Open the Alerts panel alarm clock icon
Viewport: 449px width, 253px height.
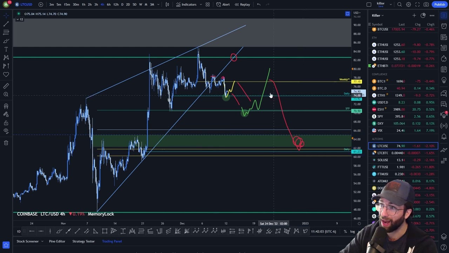(444, 26)
